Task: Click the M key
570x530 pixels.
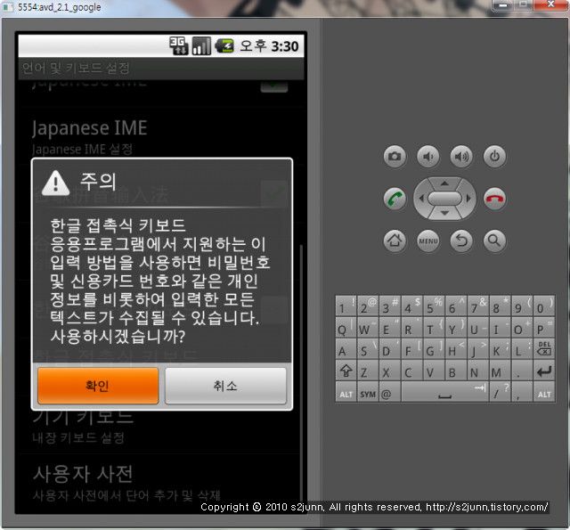Action: 501,371
